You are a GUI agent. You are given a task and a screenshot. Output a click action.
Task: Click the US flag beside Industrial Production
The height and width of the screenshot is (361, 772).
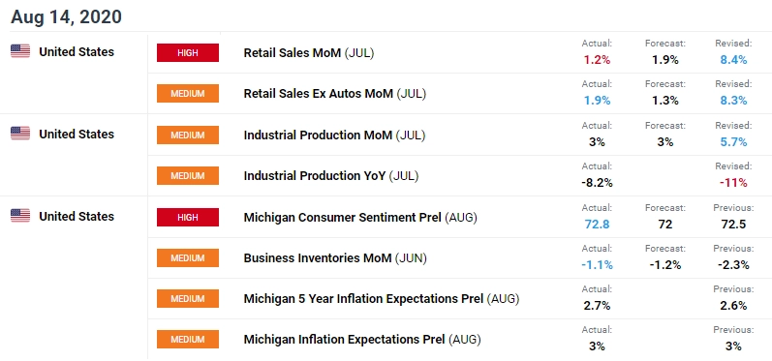[x=20, y=134]
